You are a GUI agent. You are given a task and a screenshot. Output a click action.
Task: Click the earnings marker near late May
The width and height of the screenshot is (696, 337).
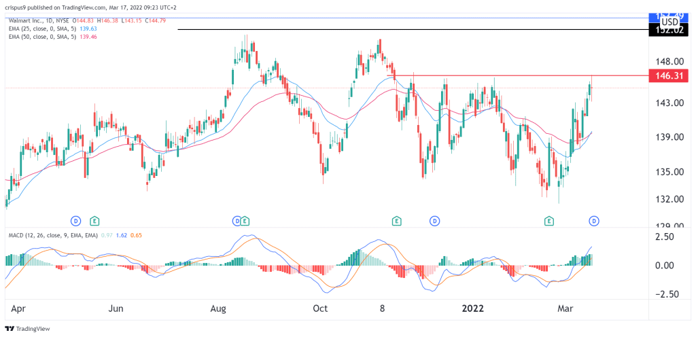point(94,220)
